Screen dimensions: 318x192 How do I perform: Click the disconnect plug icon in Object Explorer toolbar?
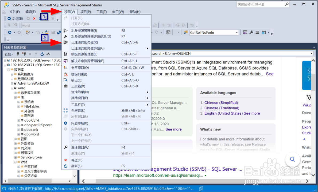(x=24, y=54)
